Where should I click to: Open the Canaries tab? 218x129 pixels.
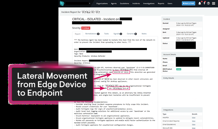tap(132, 34)
